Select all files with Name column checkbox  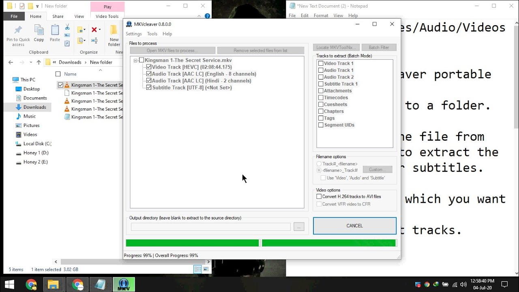(58, 74)
